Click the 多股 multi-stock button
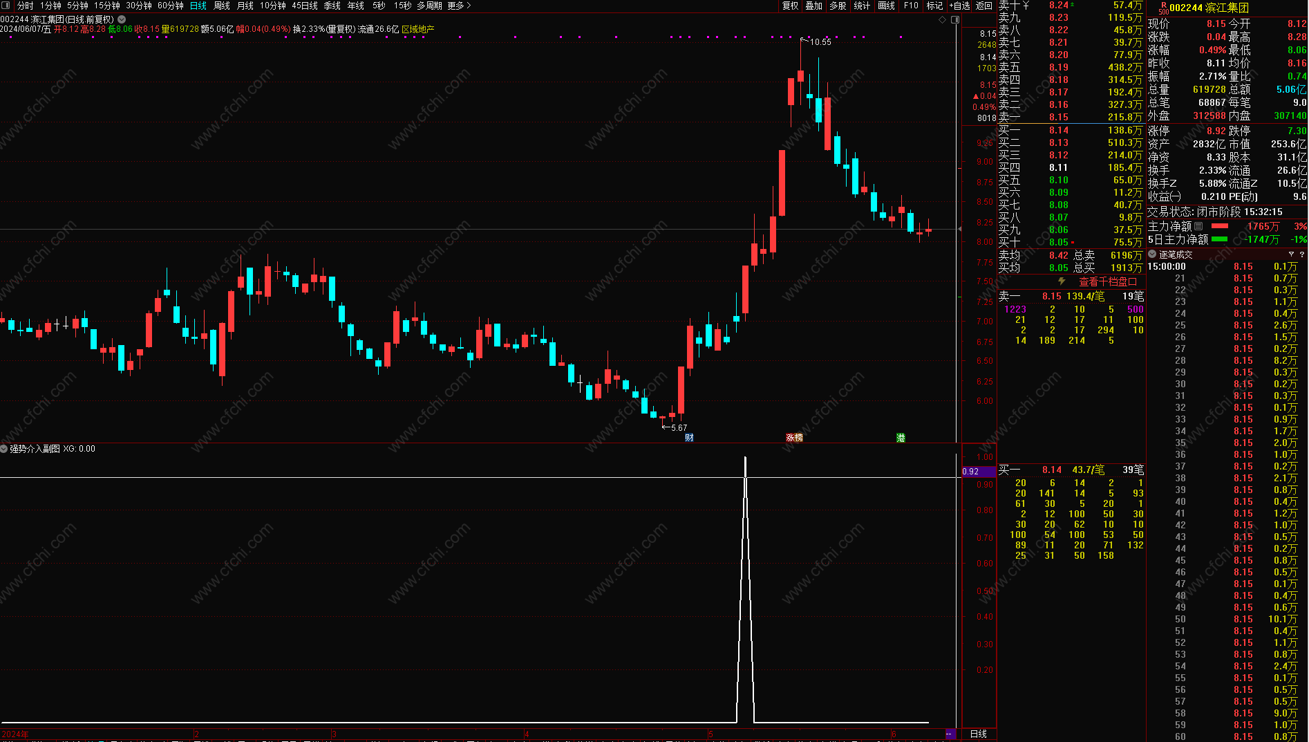The image size is (1309, 742). [838, 6]
